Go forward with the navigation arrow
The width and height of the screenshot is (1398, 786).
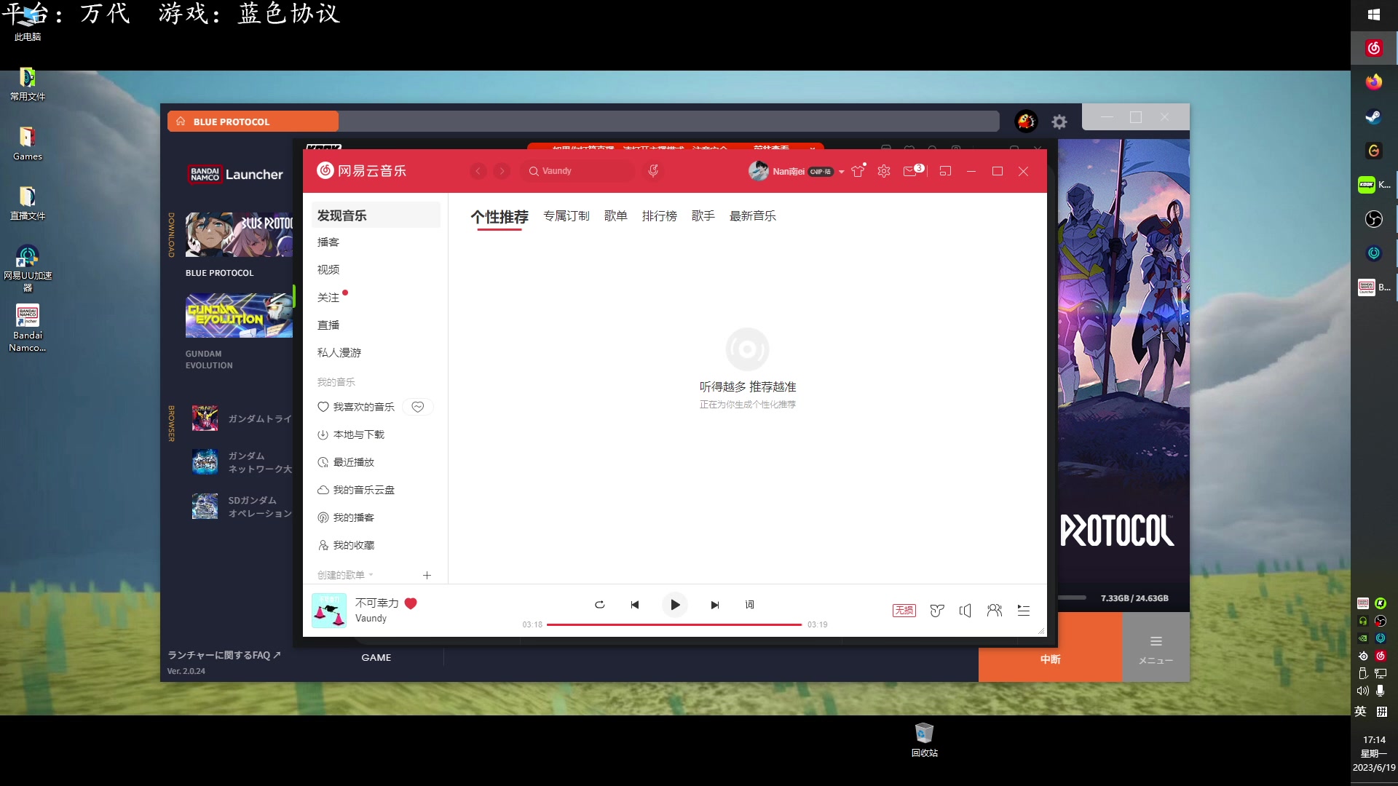point(502,171)
